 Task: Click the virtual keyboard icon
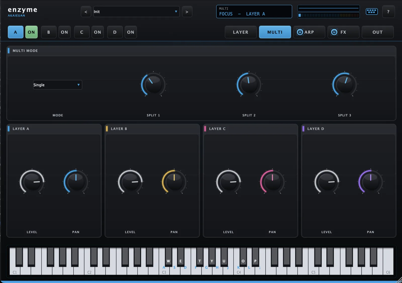(x=372, y=12)
